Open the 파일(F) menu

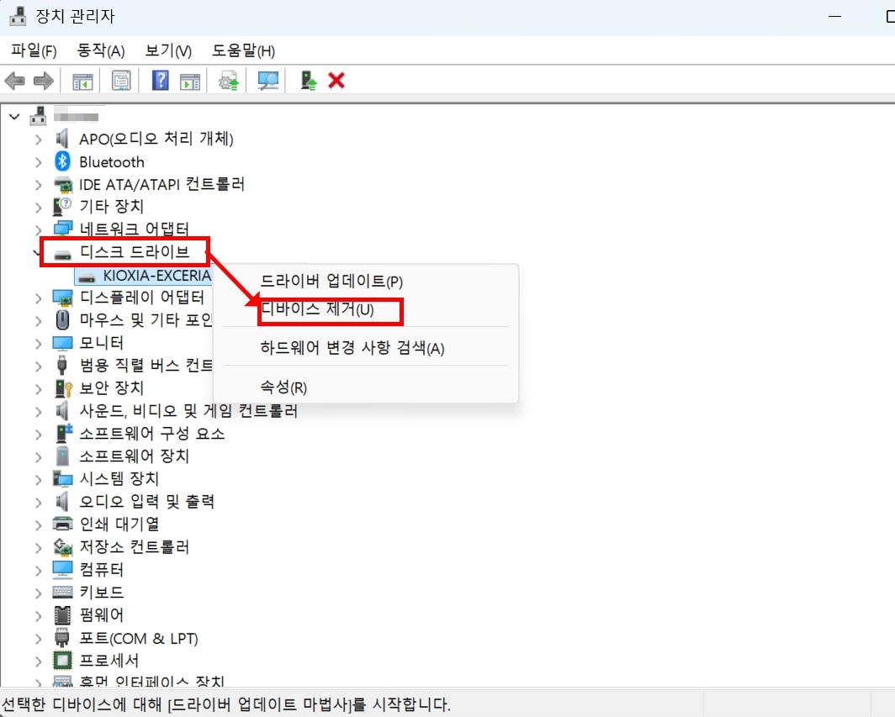click(x=34, y=51)
